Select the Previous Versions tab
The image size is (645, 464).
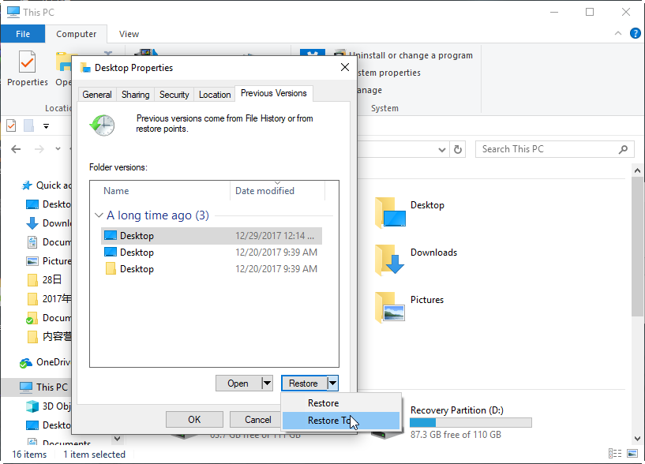coord(273,93)
